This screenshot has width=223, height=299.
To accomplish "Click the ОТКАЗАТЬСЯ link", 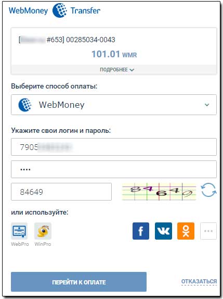I will [x=199, y=281].
